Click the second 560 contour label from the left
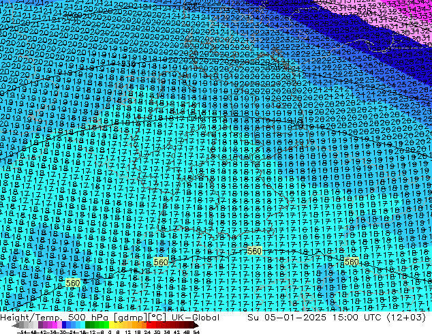Image resolution: width=432 pixels, height=334 pixels. 161,262
